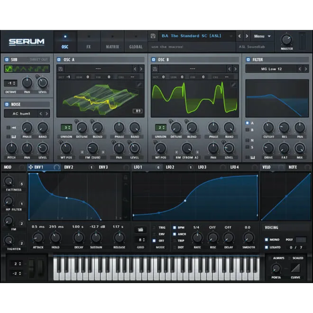
Task: Click the filter CUTOFF knob
Action: [268, 127]
